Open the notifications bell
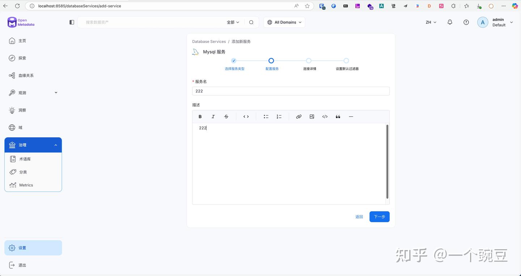Screen dimensions: 521x276 tap(450, 22)
